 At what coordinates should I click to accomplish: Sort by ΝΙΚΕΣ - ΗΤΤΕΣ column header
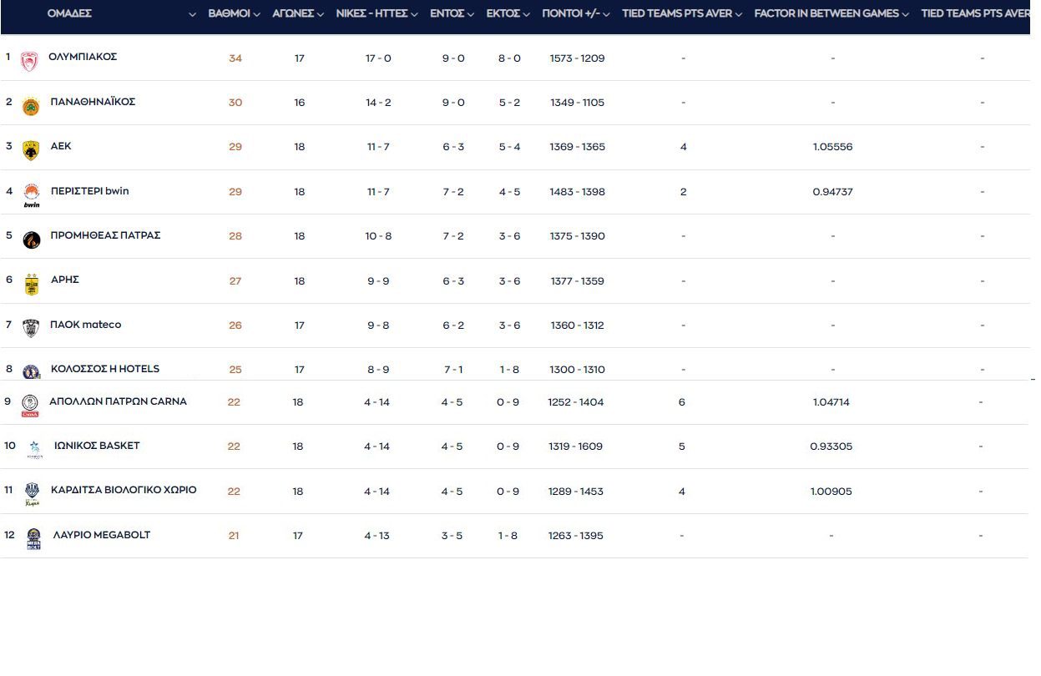point(371,13)
